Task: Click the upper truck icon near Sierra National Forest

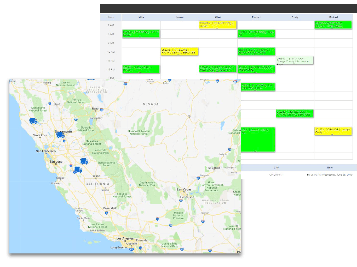Action: coord(84,161)
